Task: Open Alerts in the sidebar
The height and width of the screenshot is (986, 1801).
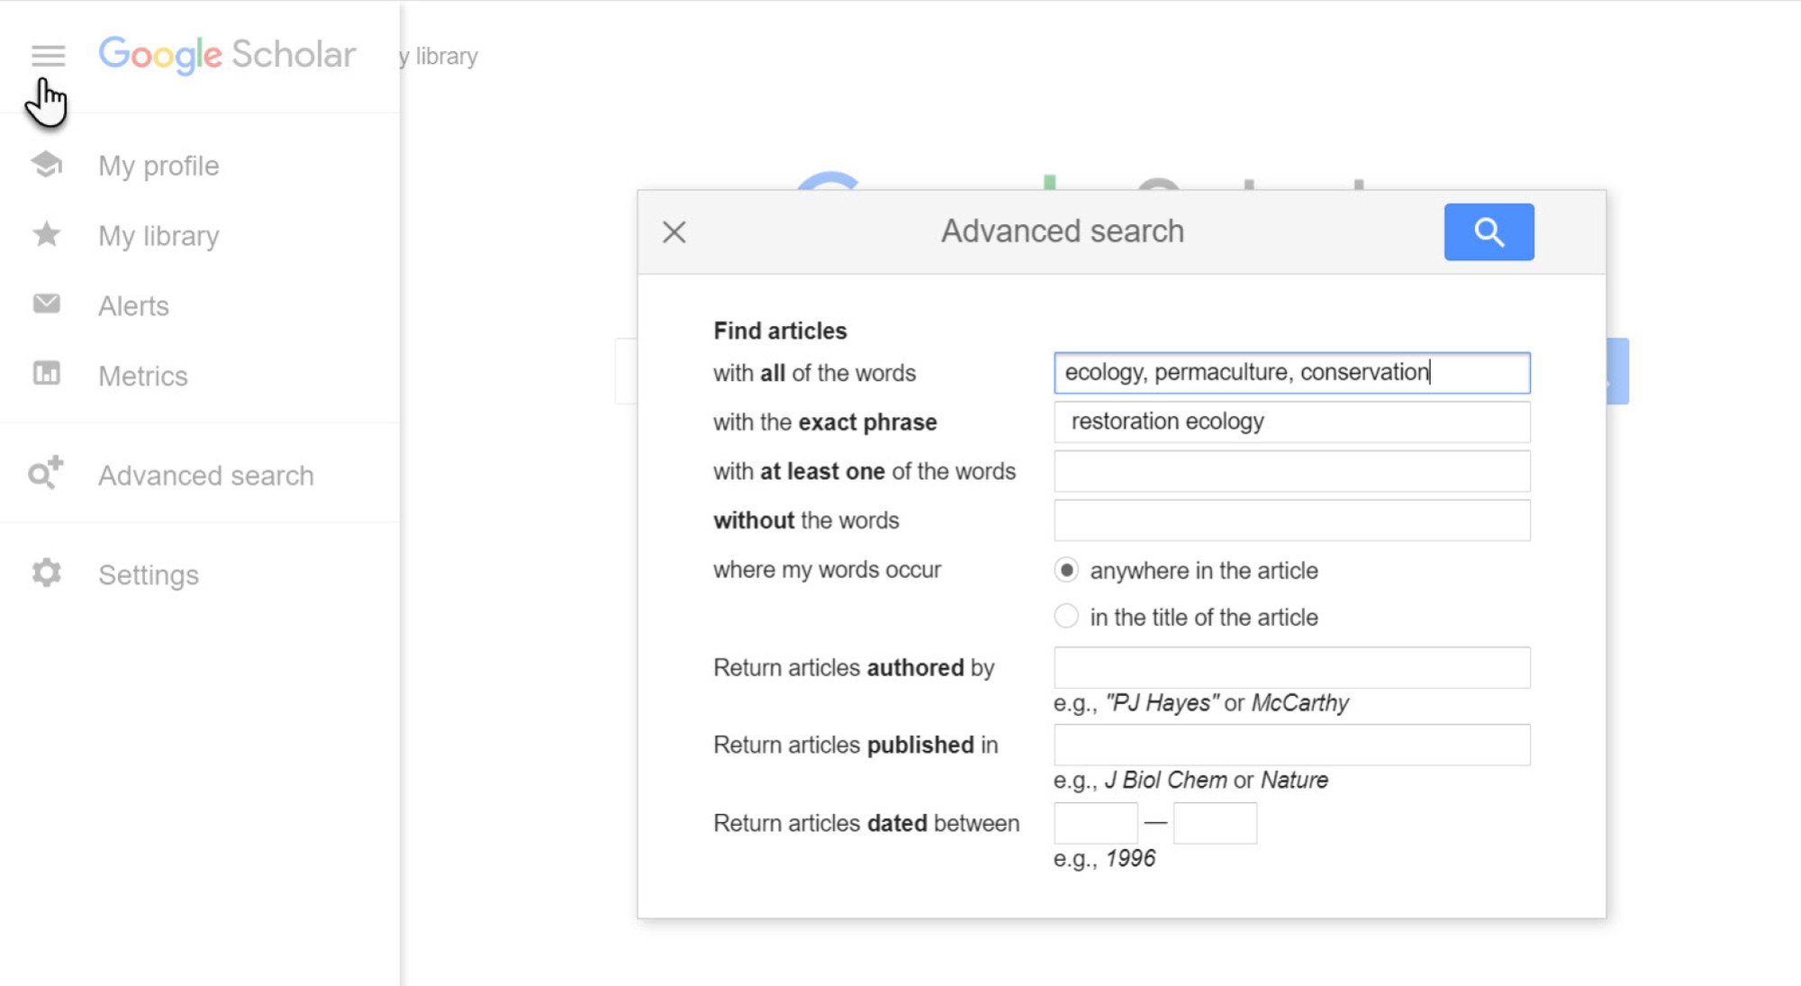Action: (133, 306)
